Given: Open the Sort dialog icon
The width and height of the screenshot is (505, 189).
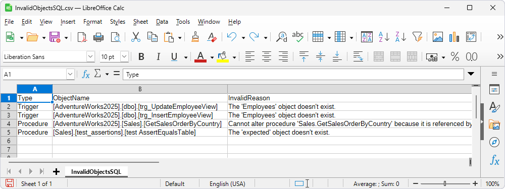Looking at the screenshot, I should 367,37.
